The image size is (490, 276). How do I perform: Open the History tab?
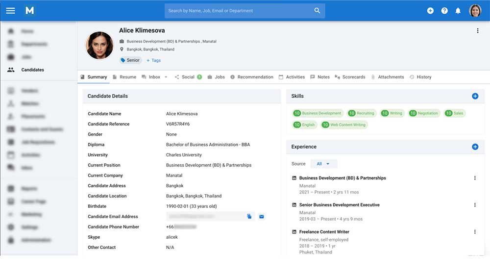coord(420,77)
